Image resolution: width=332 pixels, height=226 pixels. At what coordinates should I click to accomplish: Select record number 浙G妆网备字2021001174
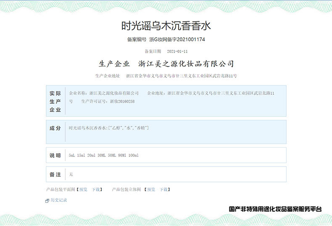[177, 39]
